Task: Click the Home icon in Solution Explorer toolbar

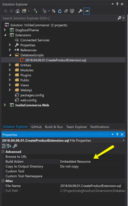Action: click(x=17, y=11)
